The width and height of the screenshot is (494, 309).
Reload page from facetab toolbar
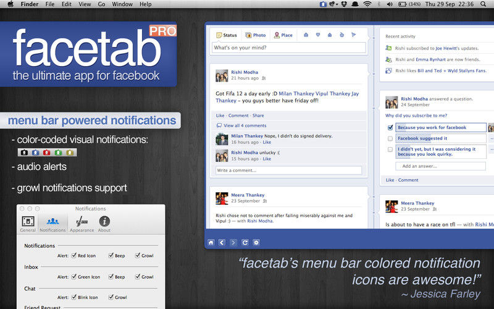pyautogui.click(x=245, y=242)
